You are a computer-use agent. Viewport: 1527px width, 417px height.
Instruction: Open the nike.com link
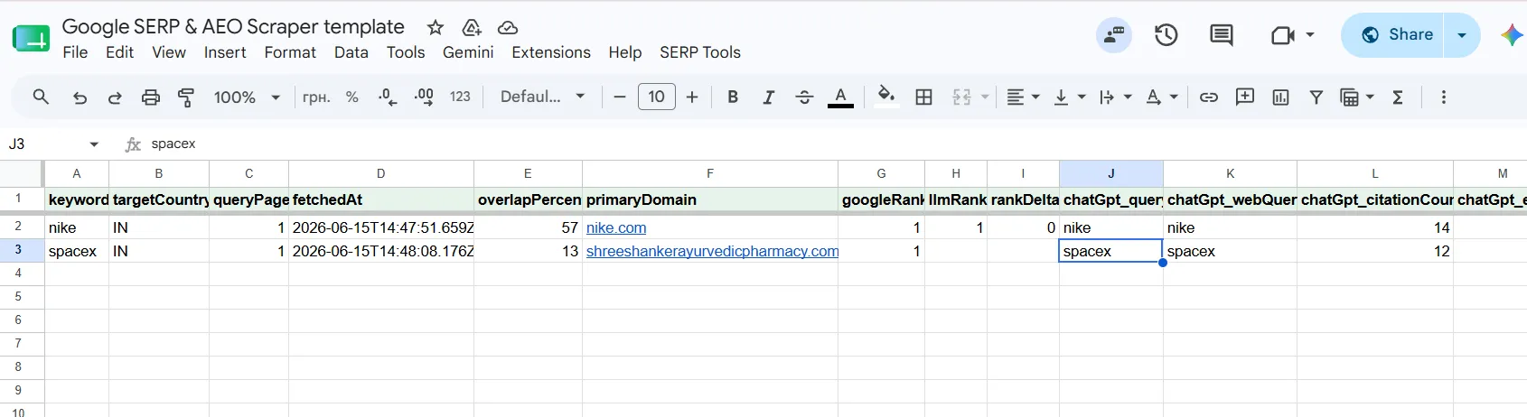pos(616,227)
